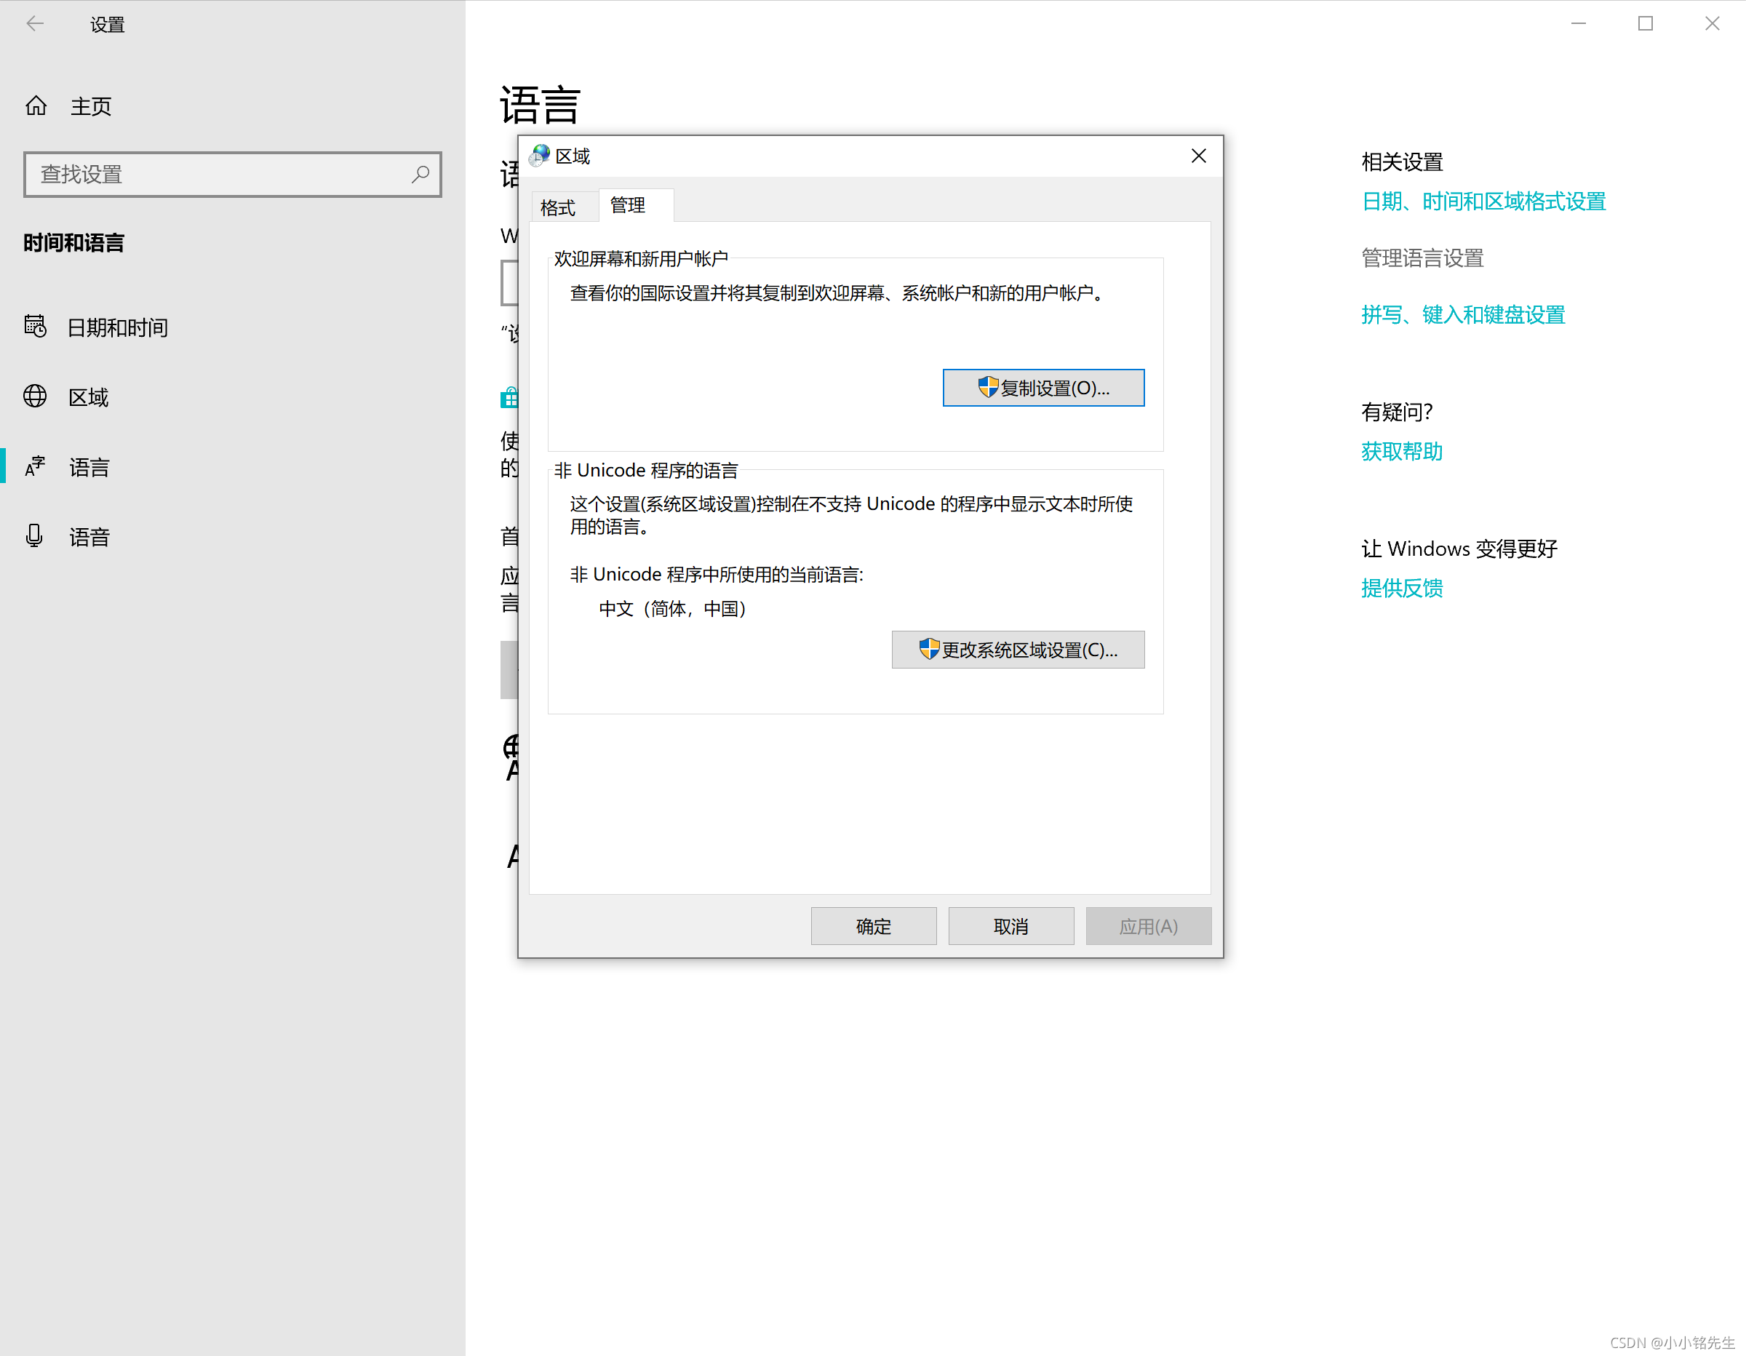1746x1356 pixels.
Task: Click the 提供反馈 link
Action: (x=1401, y=589)
